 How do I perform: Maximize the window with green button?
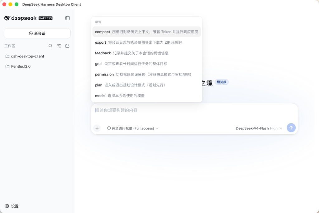pos(17,4)
